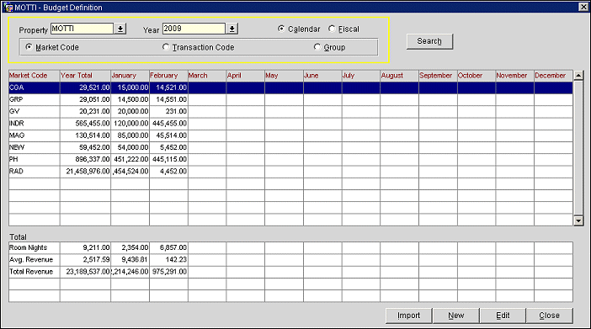The width and height of the screenshot is (591, 329).
Task: Select the Market Code radio button
Action: [x=29, y=47]
